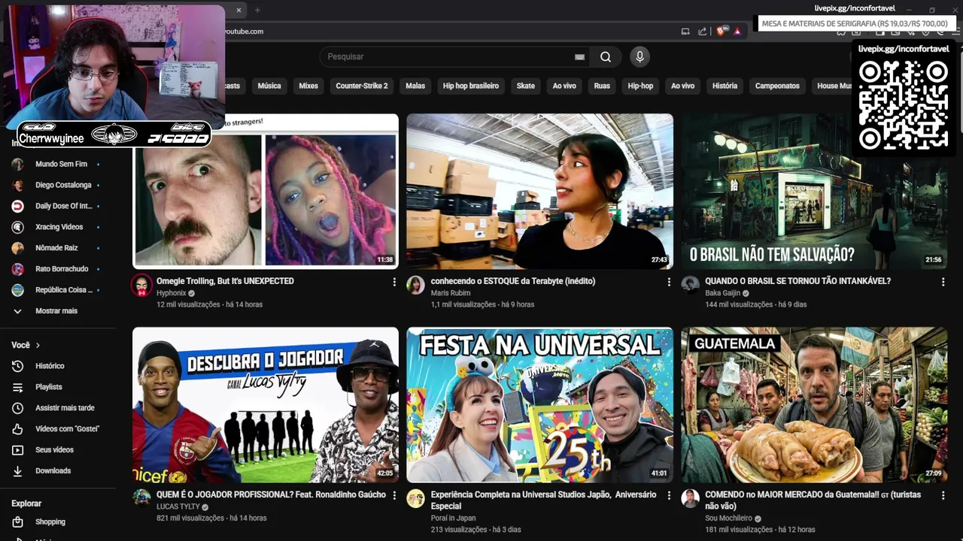The image size is (963, 541).
Task: Open the DESCUBRA O JOGADOR thumbnail
Action: pos(266,405)
